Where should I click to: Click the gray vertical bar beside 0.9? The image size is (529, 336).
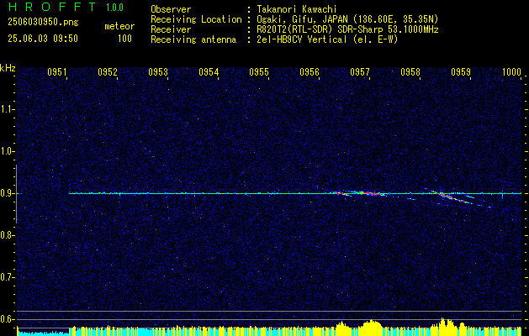16,194
